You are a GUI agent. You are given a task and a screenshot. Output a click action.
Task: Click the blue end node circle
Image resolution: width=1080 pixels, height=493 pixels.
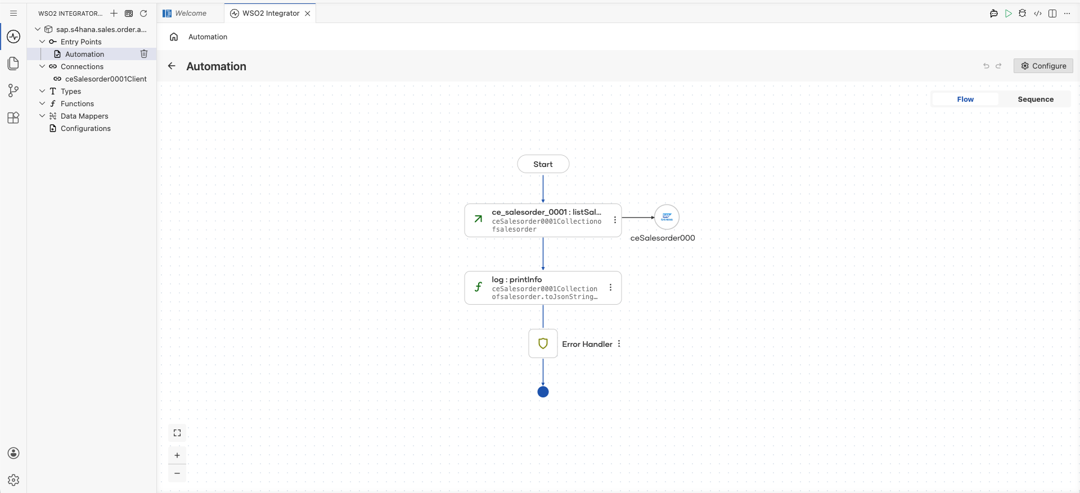[x=543, y=392]
